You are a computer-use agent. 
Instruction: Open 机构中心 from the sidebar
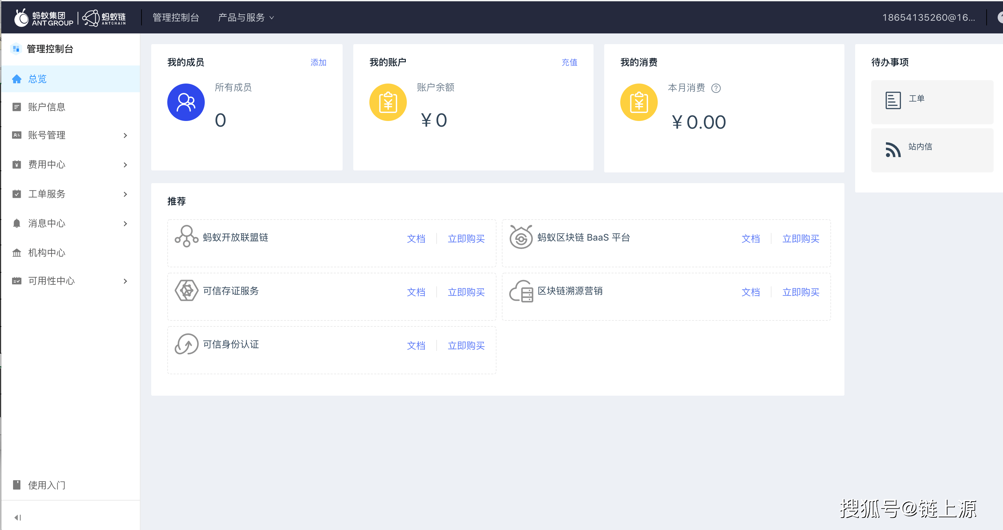(x=47, y=253)
